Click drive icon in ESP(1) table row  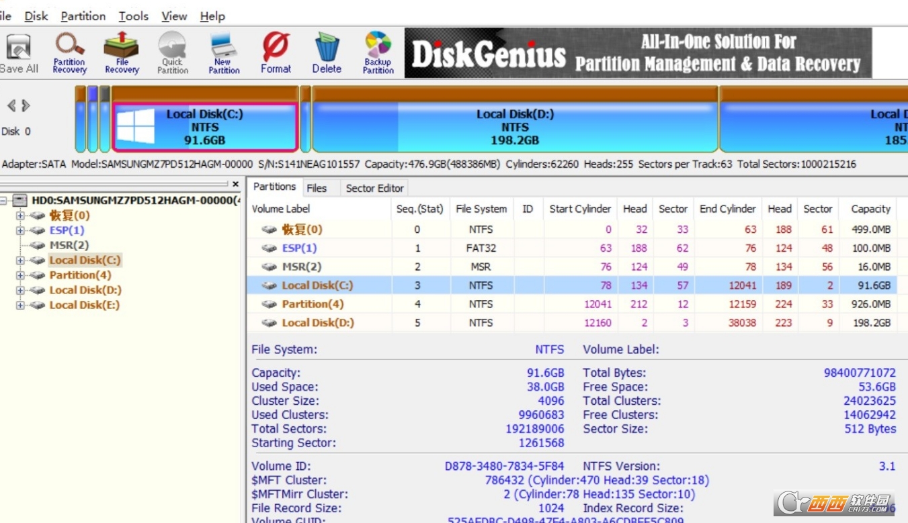(270, 248)
